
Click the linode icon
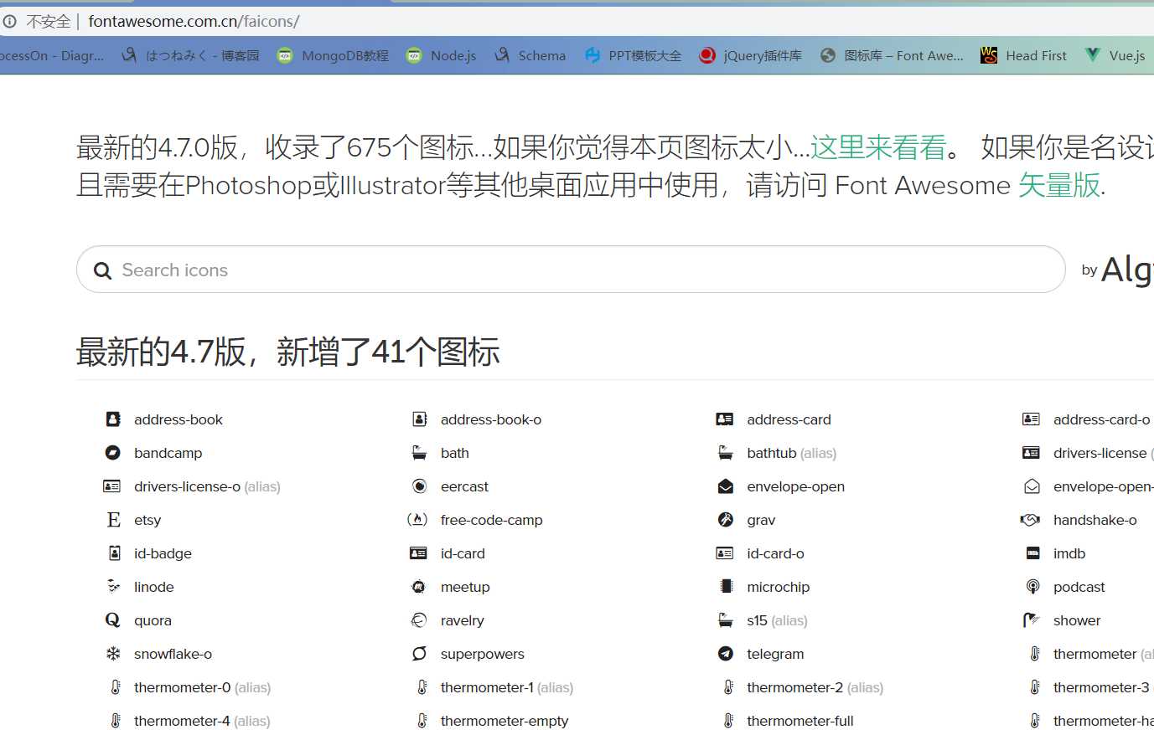pos(113,586)
